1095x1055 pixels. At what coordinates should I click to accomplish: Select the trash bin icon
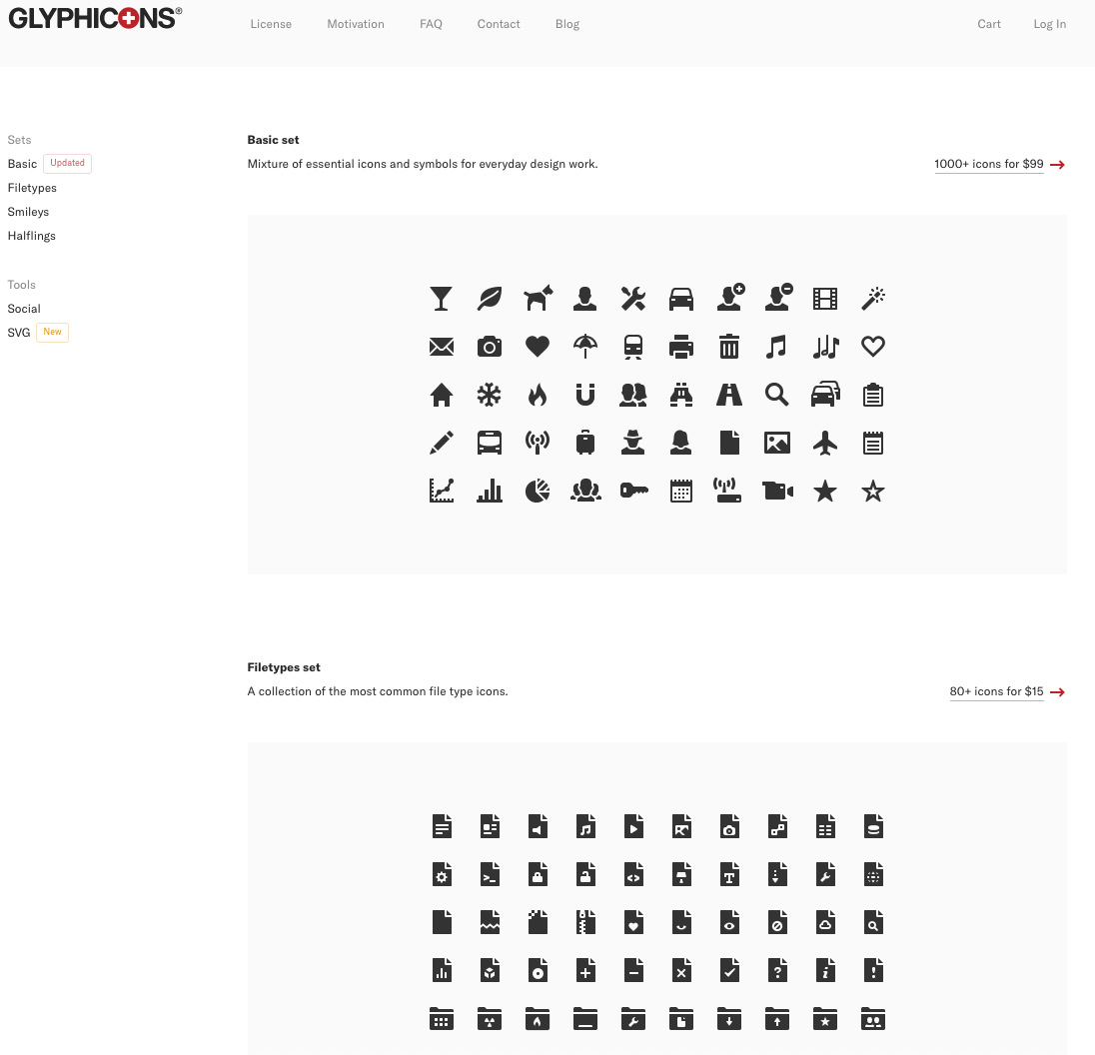tap(728, 347)
